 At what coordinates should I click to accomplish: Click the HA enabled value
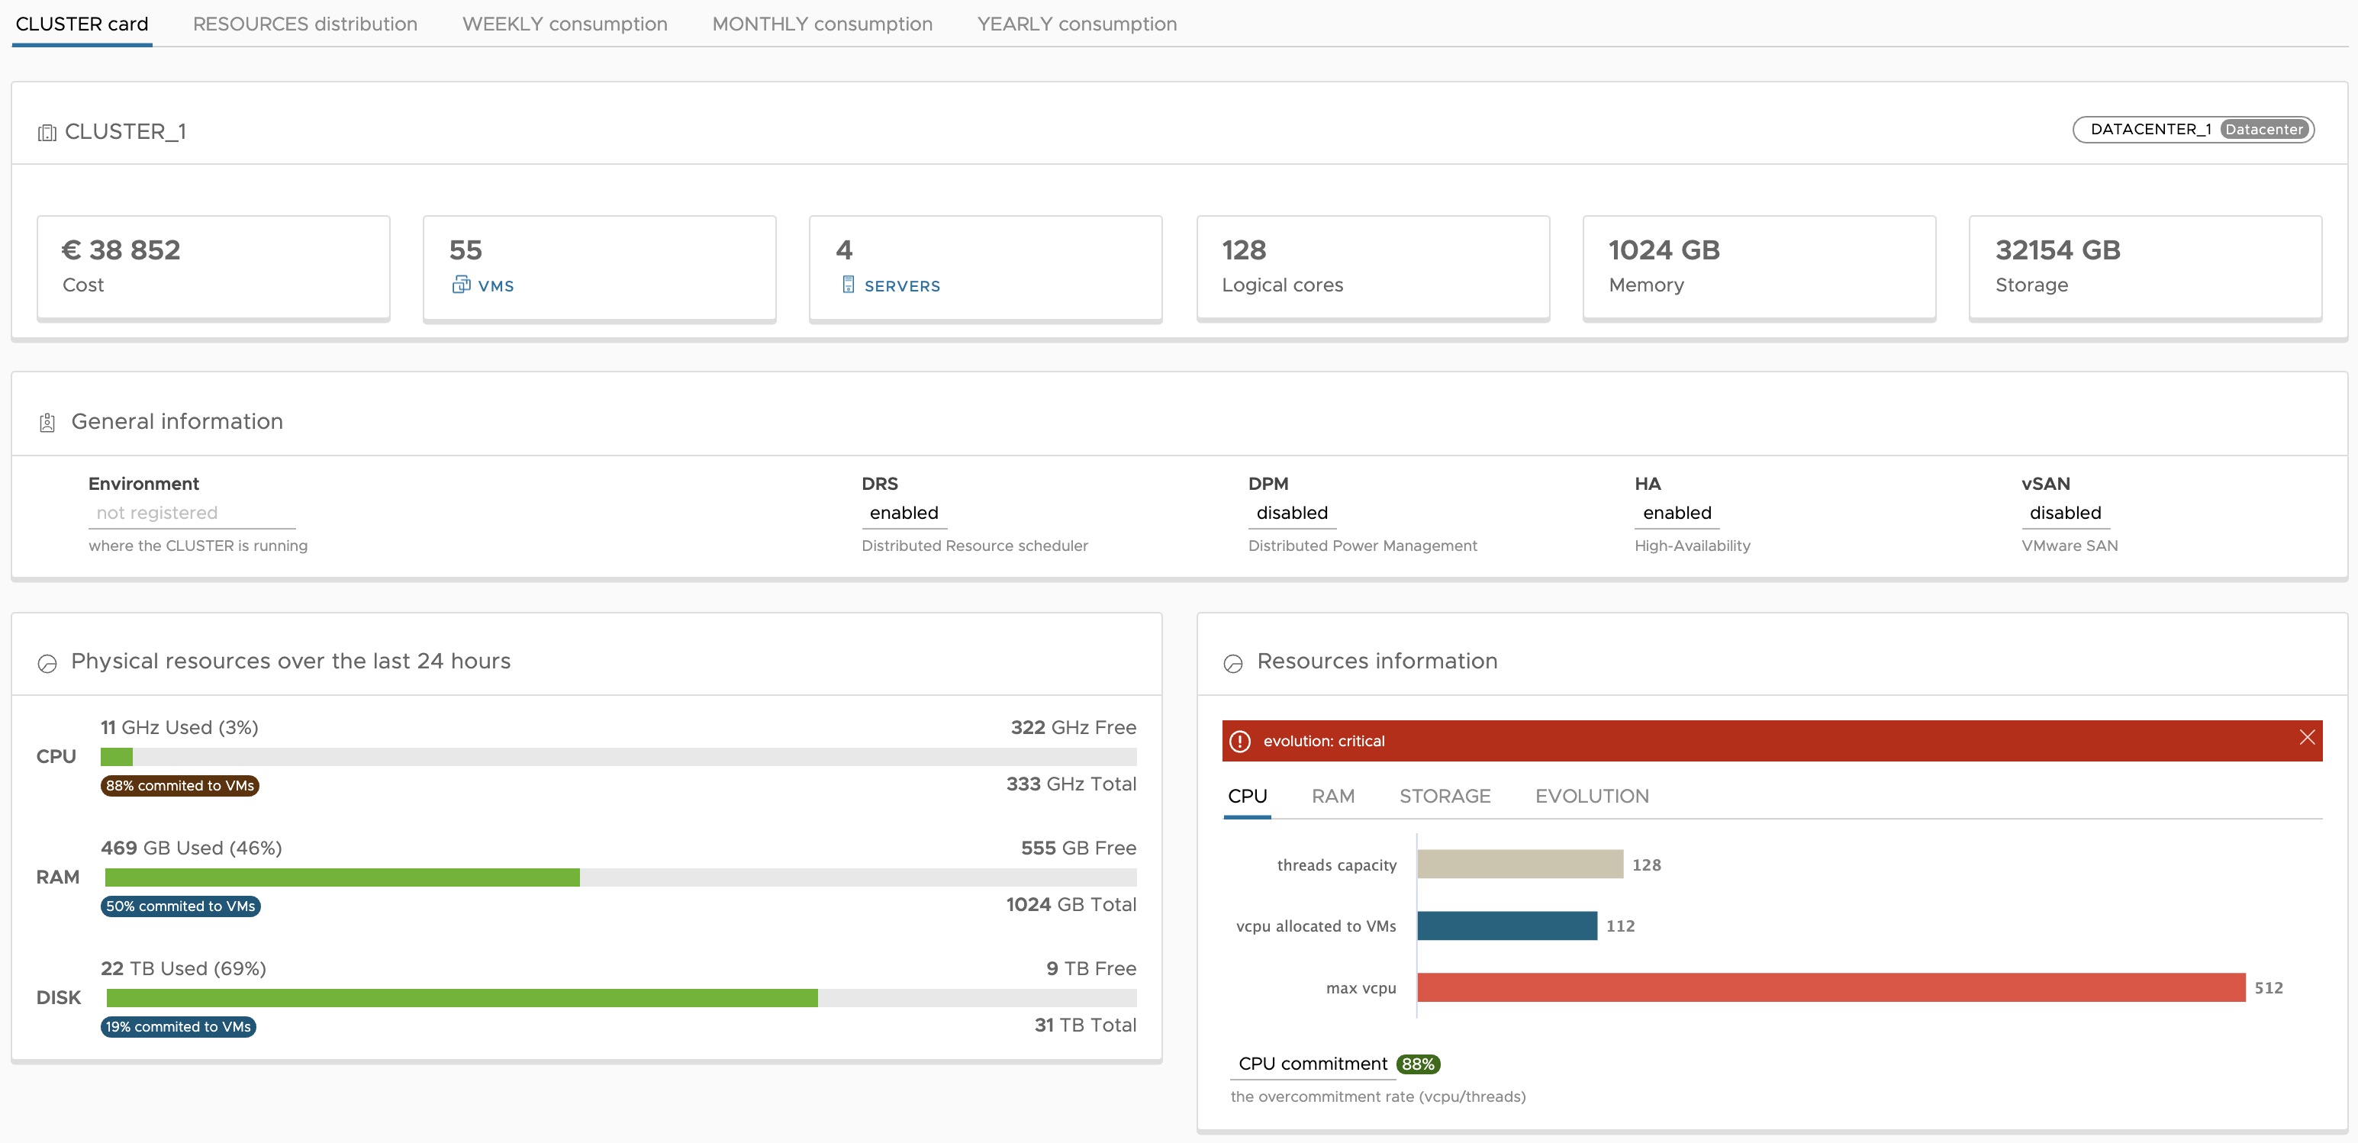(1676, 513)
